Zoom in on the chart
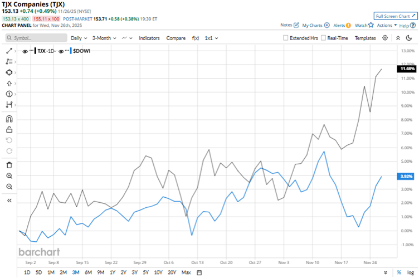The height and width of the screenshot is (278, 419). tap(9, 176)
